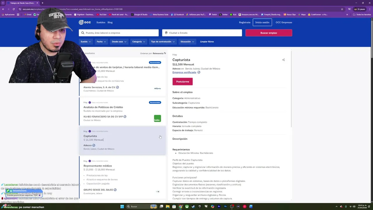Open the YouTube bookmark
The height and width of the screenshot is (210, 373).
(x=101, y=14)
